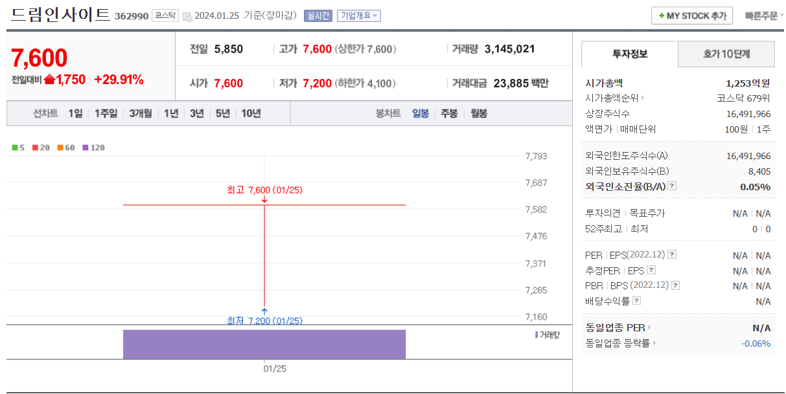Viewport: 786px width, 394px height.
Task: Click the 외국인보유주식수 value 8,405
Action: coord(759,171)
